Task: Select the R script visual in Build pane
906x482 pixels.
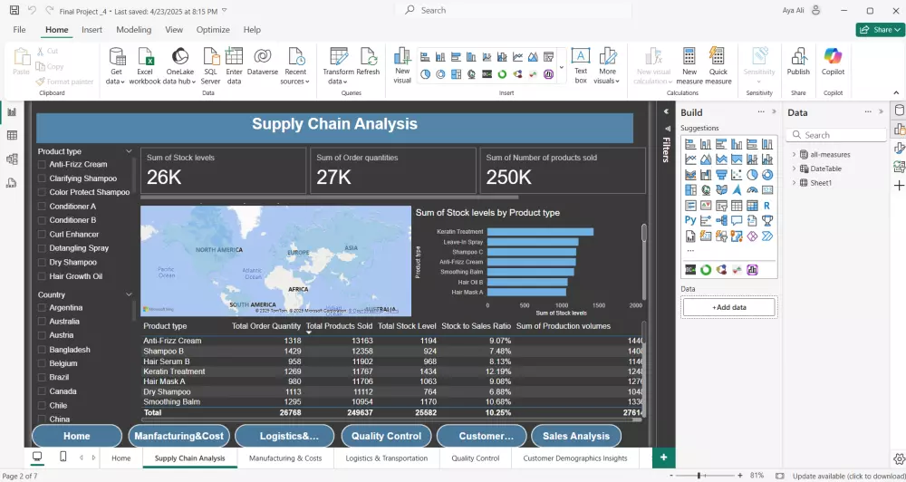Action: point(766,205)
